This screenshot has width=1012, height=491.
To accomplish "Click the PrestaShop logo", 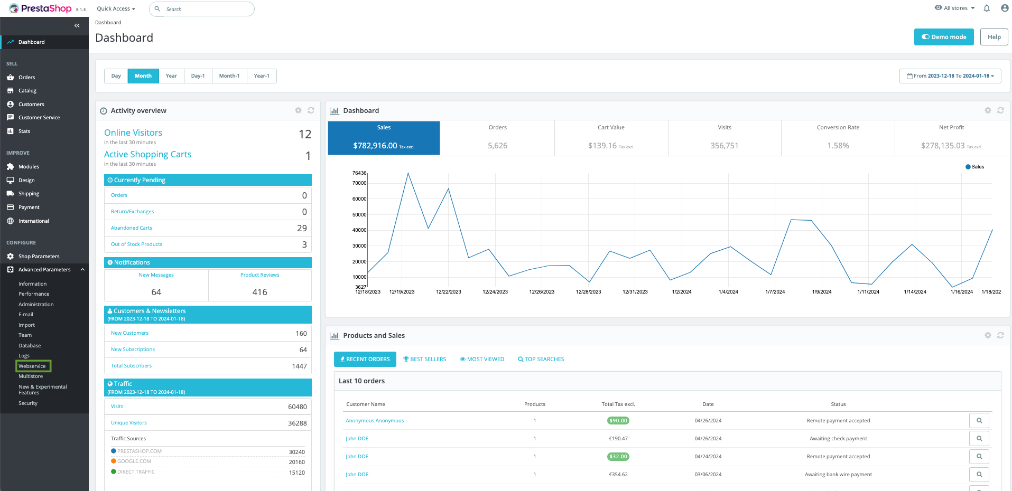I will point(41,8).
